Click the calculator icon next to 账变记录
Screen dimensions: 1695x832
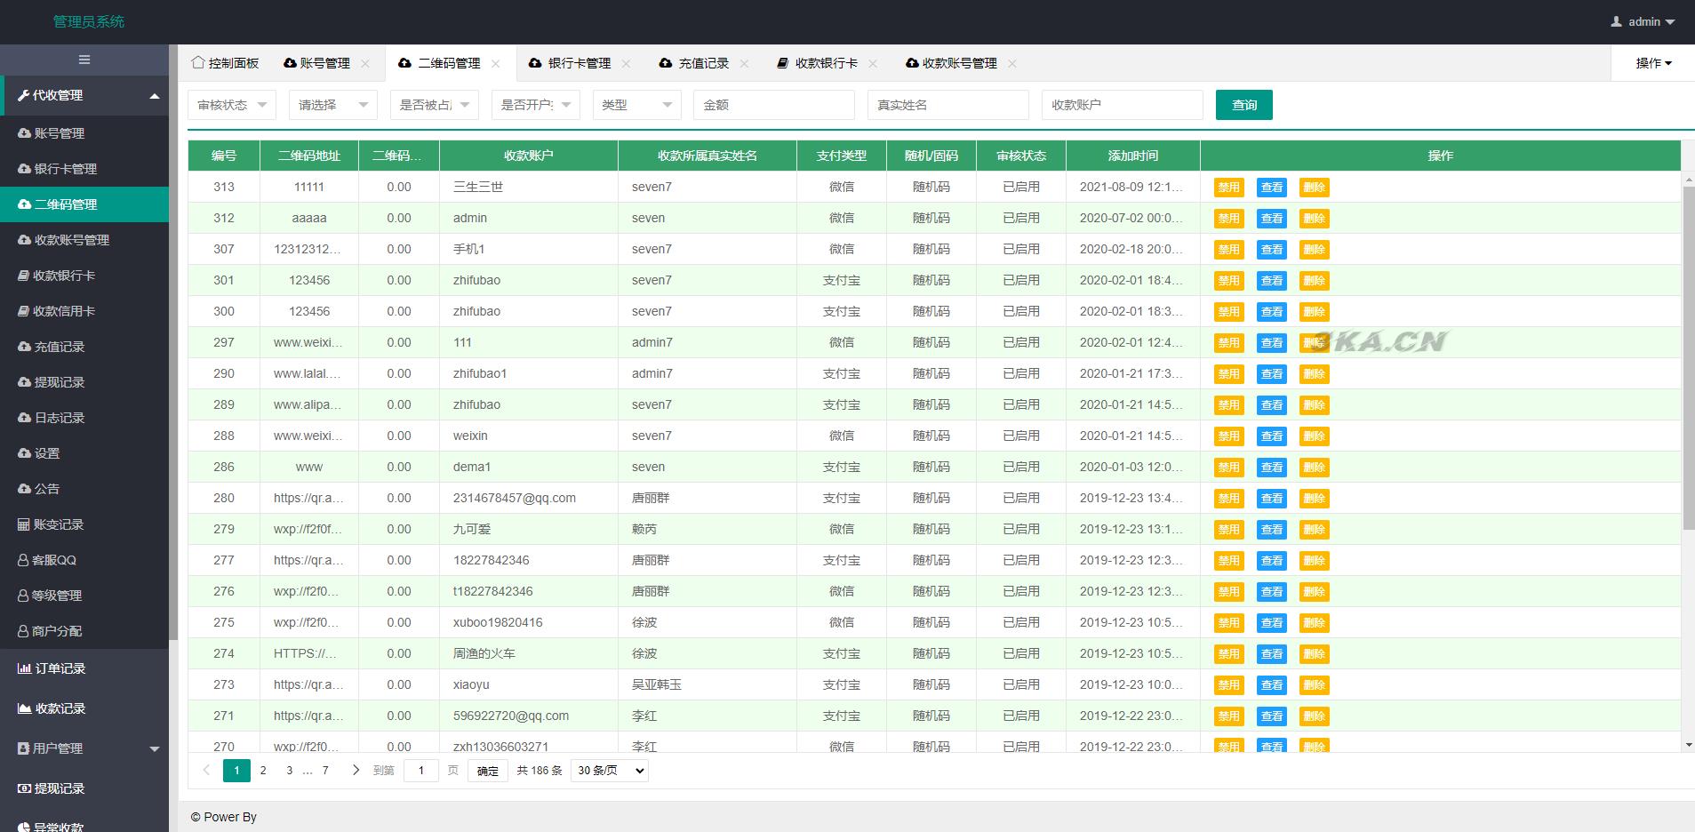pyautogui.click(x=24, y=524)
